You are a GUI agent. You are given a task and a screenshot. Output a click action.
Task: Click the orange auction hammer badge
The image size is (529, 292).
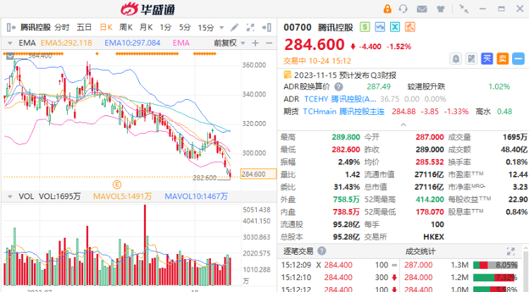coord(410,27)
